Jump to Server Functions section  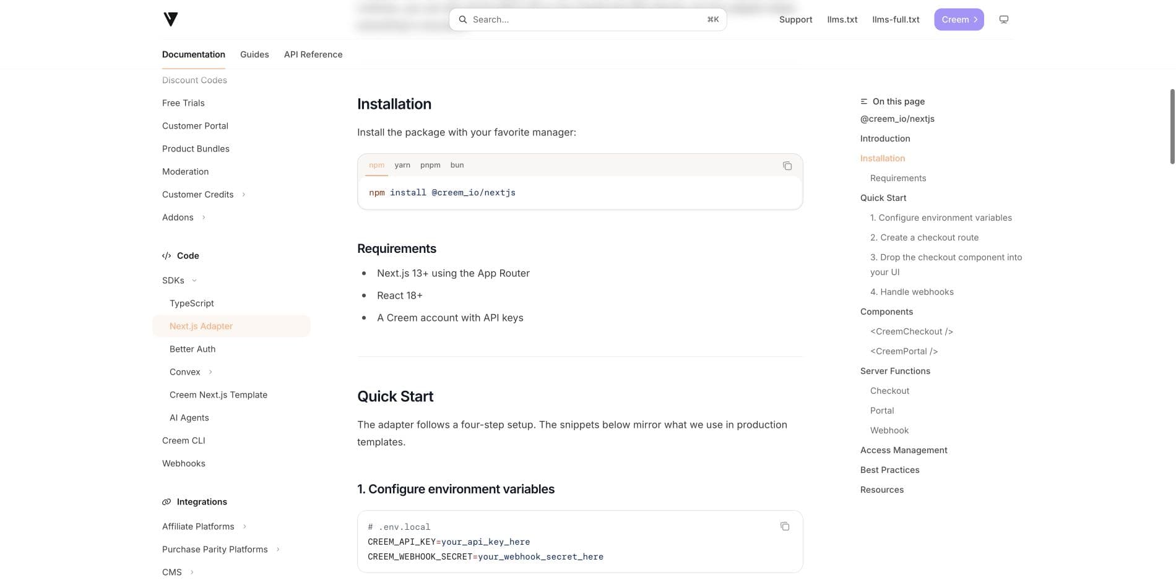(895, 371)
